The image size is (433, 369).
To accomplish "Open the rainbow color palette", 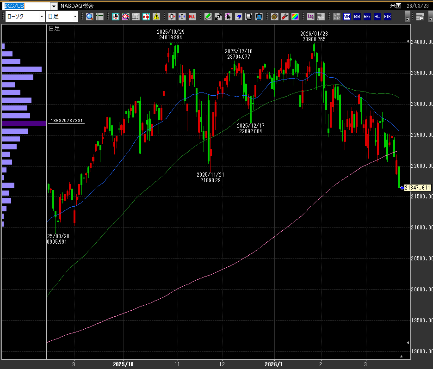I will (295, 17).
